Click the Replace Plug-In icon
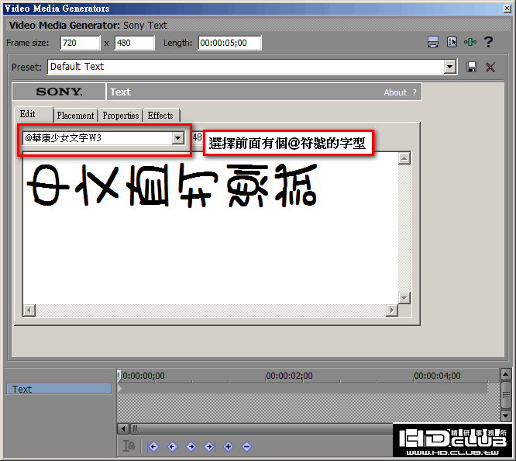Viewport: 516px width, 461px height. [x=470, y=42]
